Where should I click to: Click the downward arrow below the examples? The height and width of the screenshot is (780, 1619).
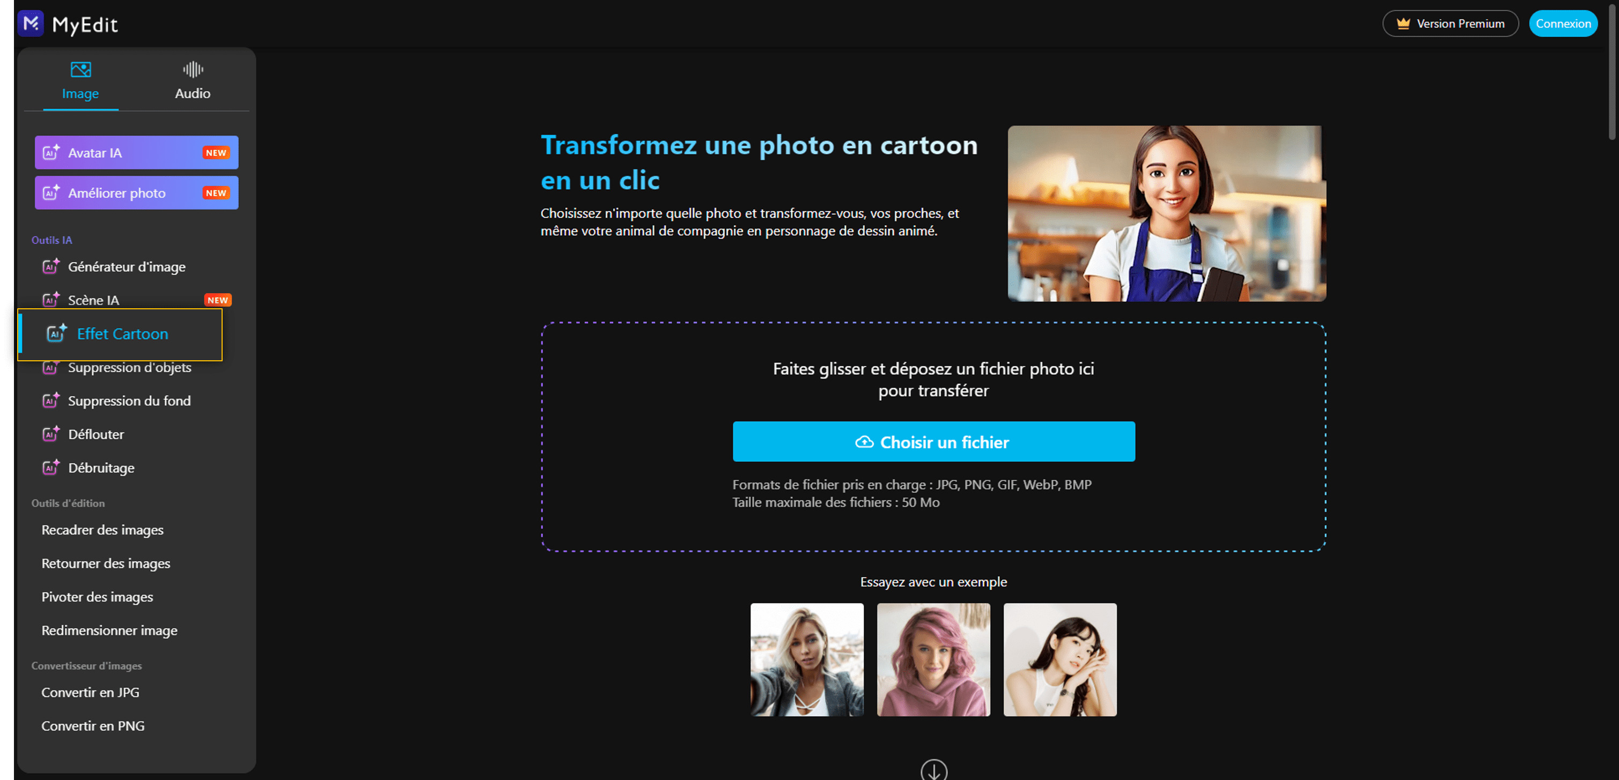click(934, 769)
